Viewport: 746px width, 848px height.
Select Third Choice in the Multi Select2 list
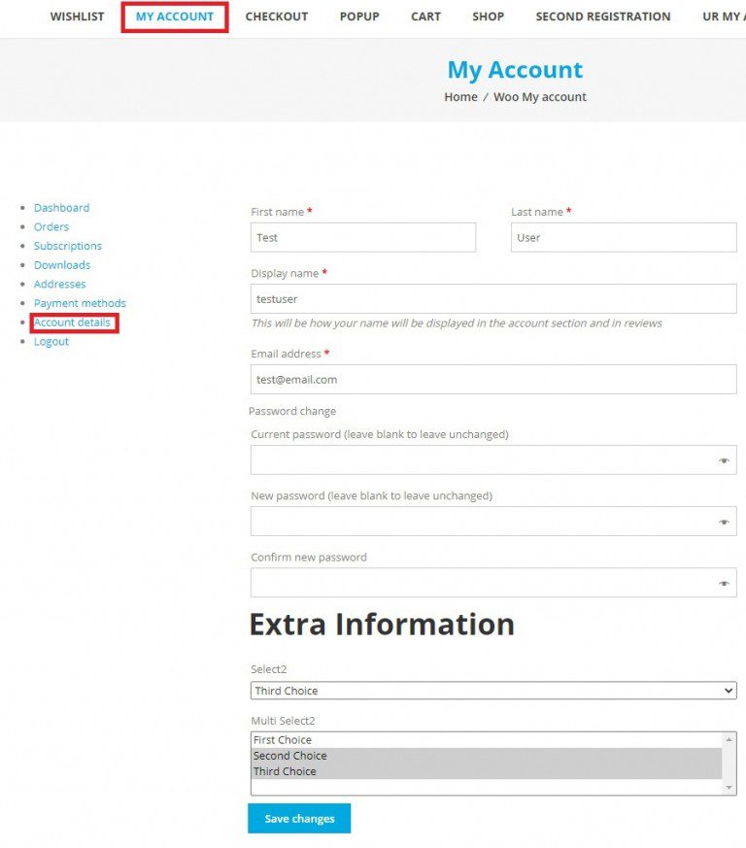[x=487, y=771]
